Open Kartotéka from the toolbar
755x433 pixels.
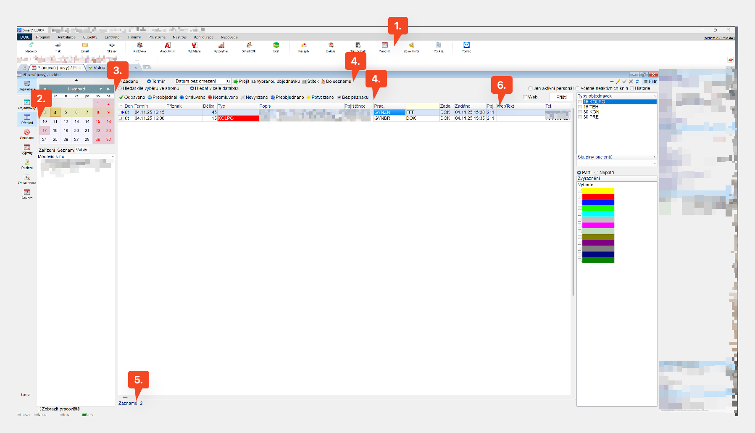[x=139, y=47]
